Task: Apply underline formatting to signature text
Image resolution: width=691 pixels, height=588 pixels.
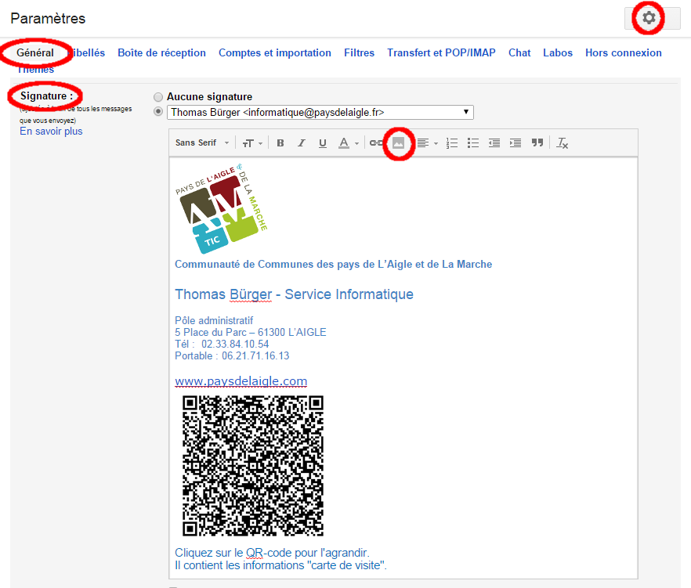Action: 322,143
